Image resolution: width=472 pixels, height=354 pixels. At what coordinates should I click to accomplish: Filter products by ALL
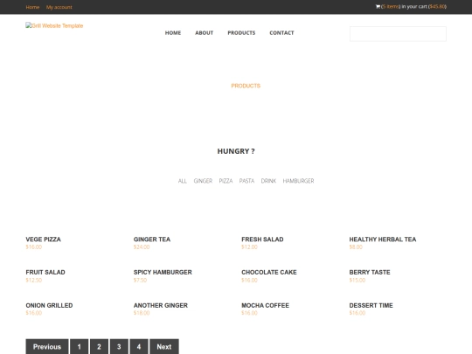pyautogui.click(x=183, y=181)
